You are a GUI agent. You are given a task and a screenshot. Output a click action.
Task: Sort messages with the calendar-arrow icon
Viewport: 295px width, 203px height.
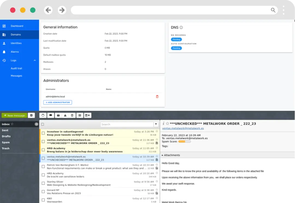pyautogui.click(x=87, y=115)
